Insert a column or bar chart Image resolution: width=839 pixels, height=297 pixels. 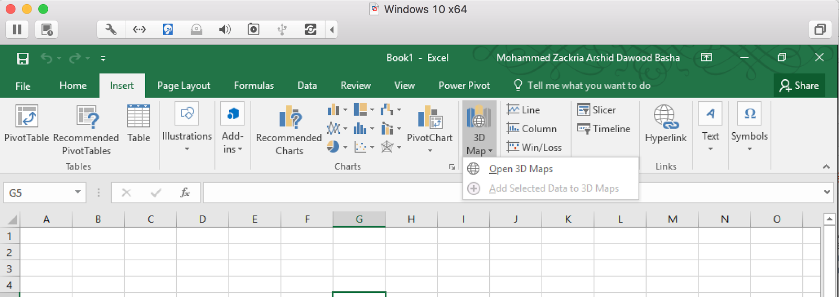(337, 110)
